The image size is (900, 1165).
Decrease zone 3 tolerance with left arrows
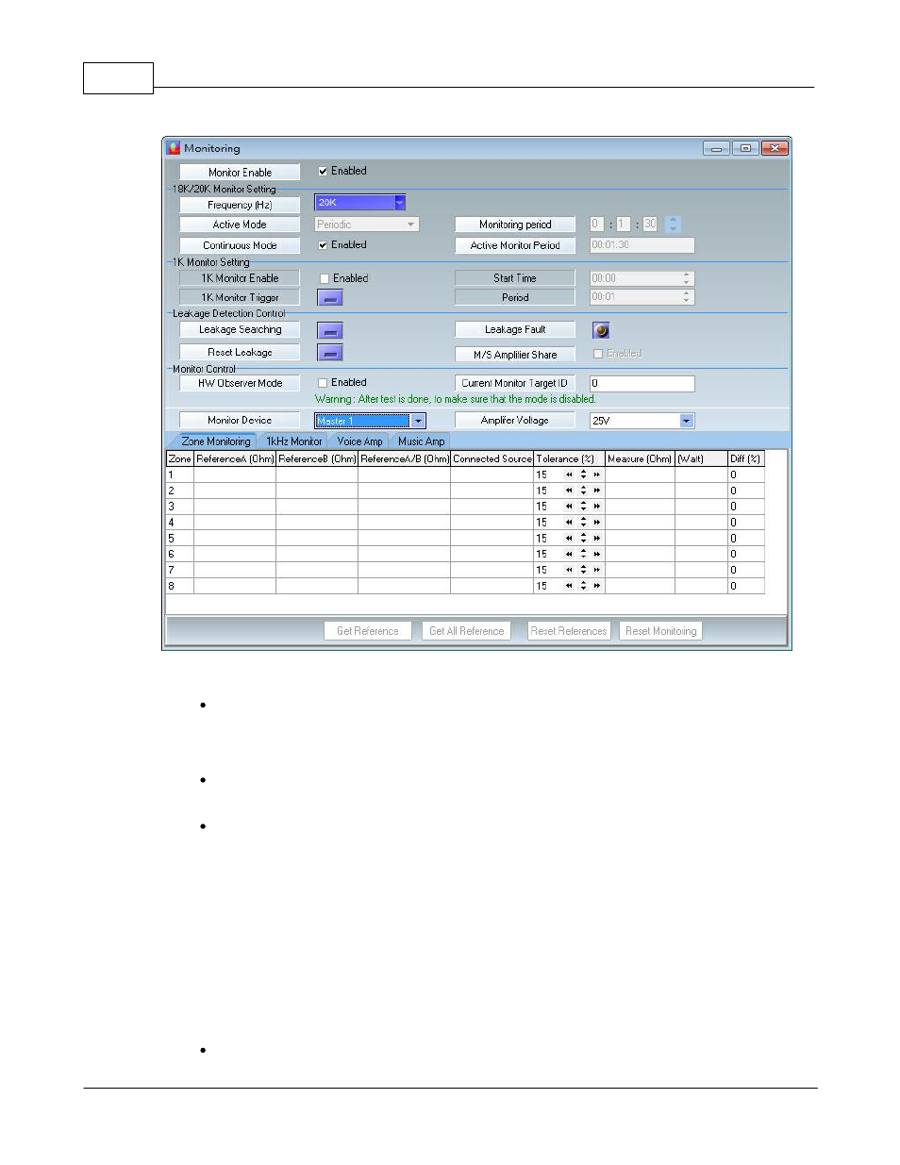[x=569, y=507]
